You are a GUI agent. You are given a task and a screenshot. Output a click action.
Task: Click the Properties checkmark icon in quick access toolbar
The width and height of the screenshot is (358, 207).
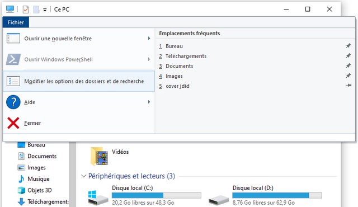26,10
